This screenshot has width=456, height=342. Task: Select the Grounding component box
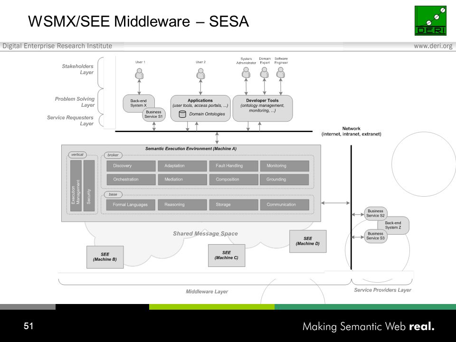(x=285, y=180)
